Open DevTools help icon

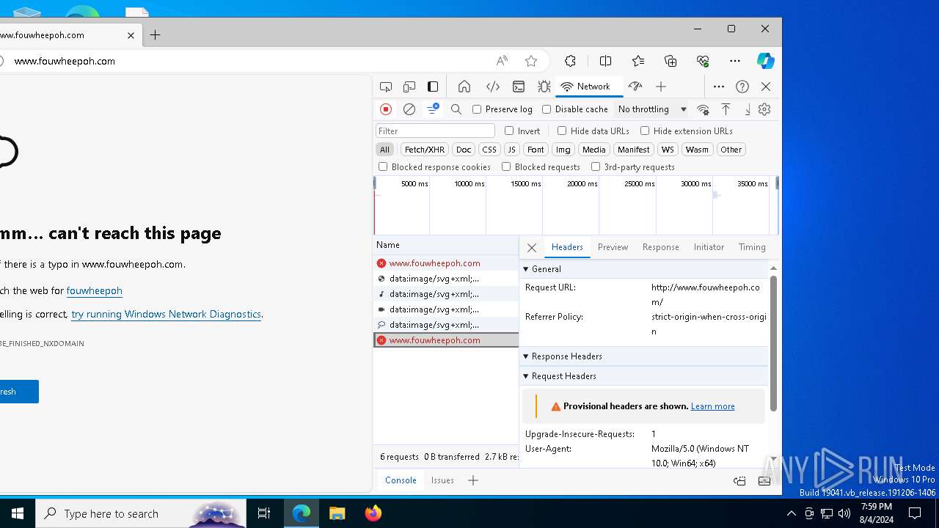pyautogui.click(x=742, y=87)
